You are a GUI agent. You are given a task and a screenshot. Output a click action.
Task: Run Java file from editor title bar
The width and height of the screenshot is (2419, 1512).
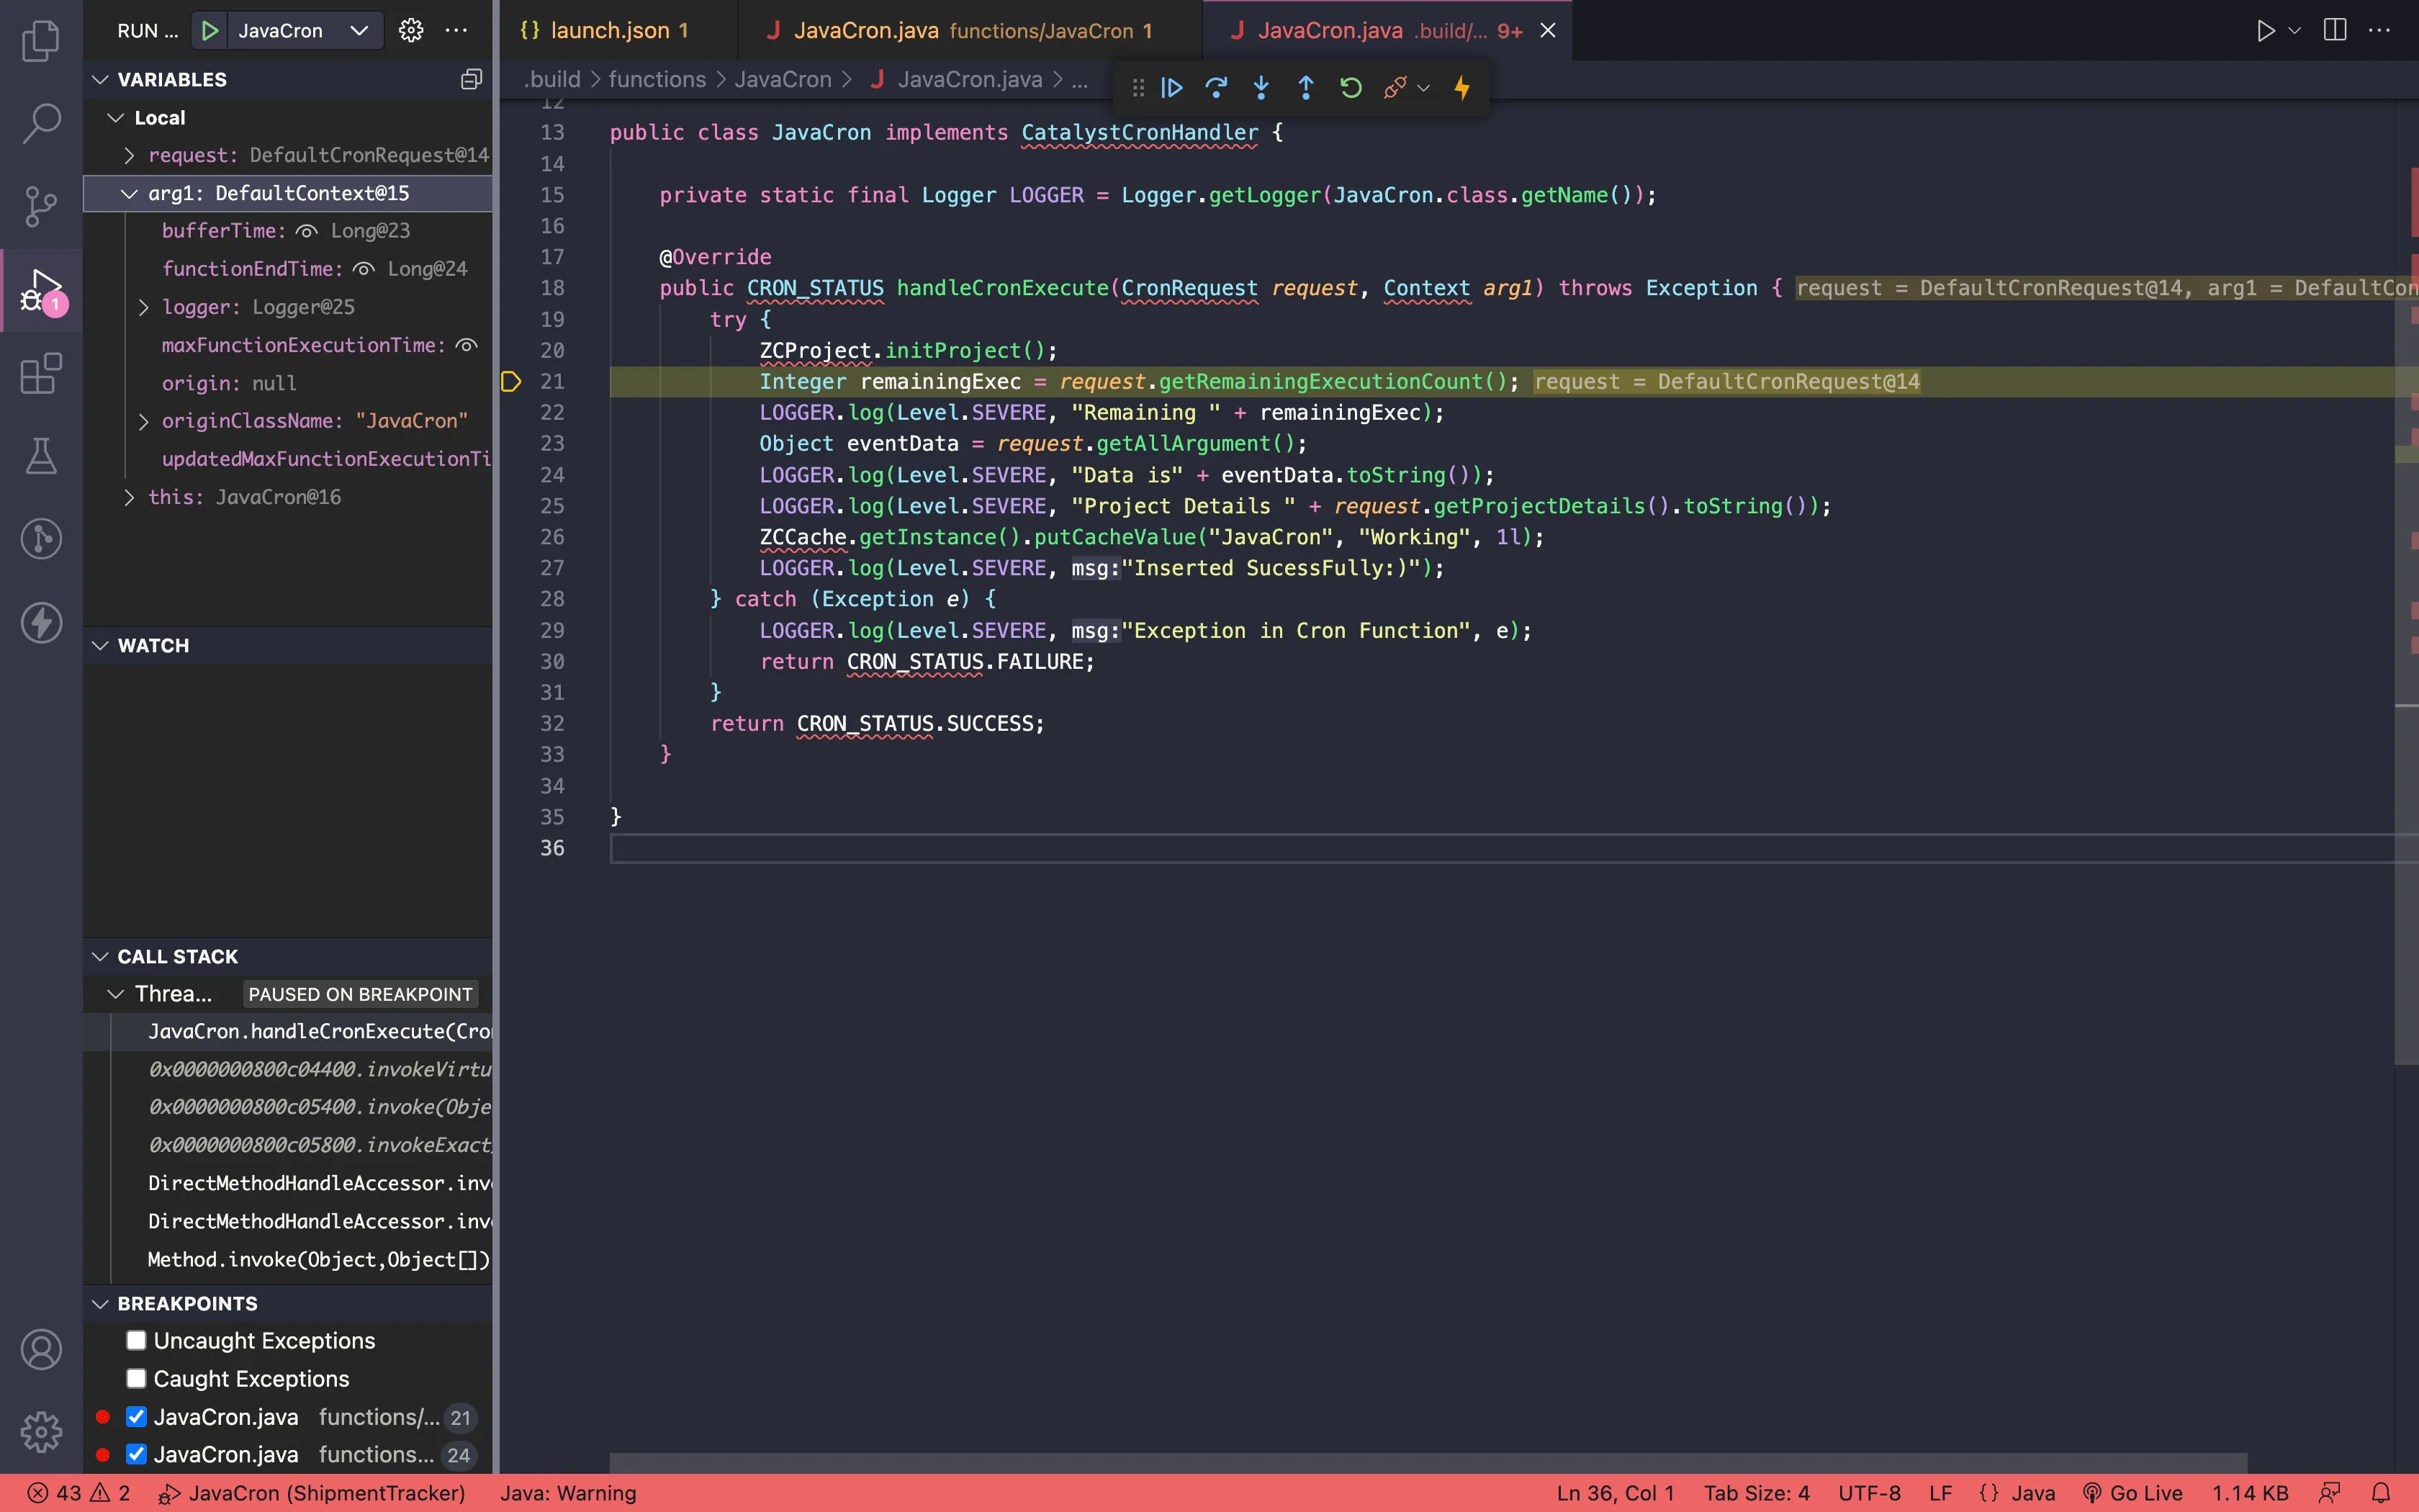point(2265,30)
